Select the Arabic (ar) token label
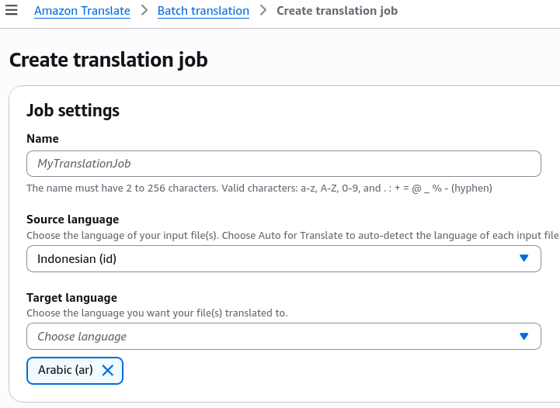Viewport: 560px width, 408px height. (x=65, y=370)
